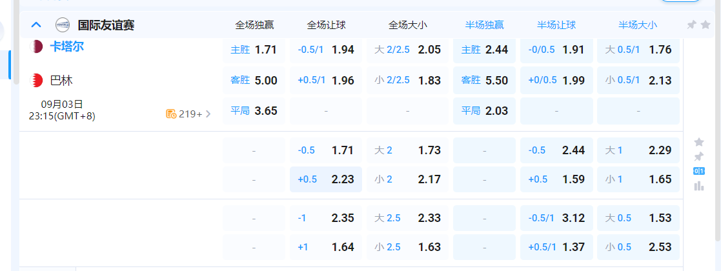The image size is (721, 271).
Task: Favorite the match using the side star
Action: [698, 142]
